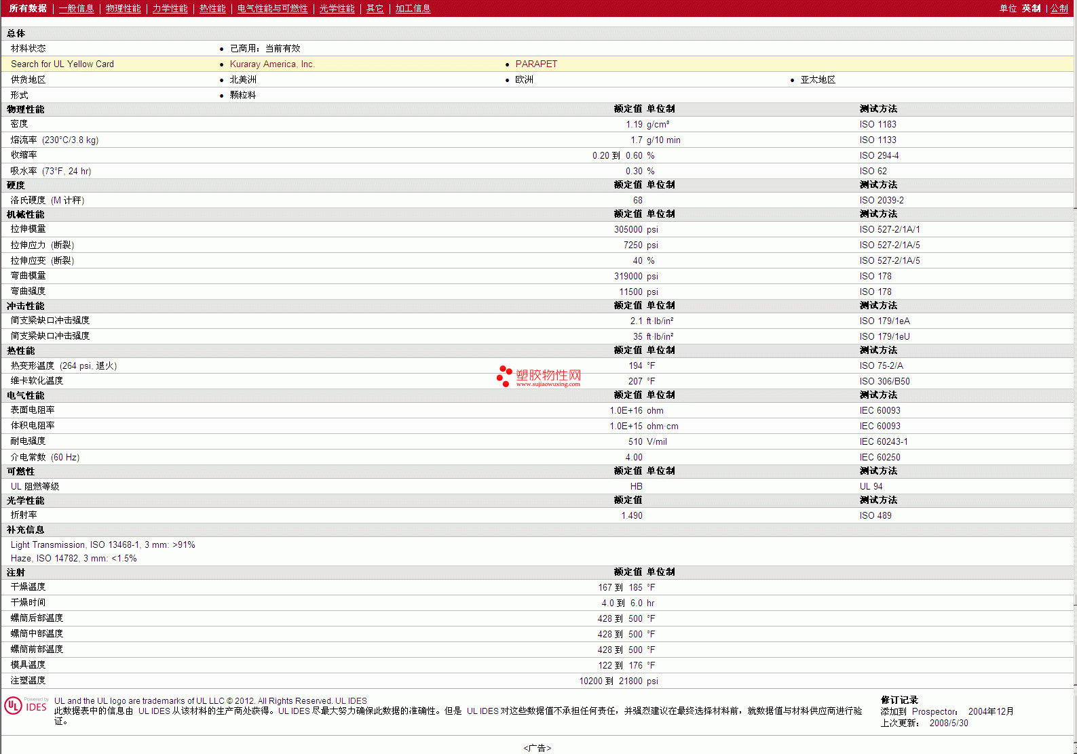Click the 干燥时间 row label

point(28,602)
